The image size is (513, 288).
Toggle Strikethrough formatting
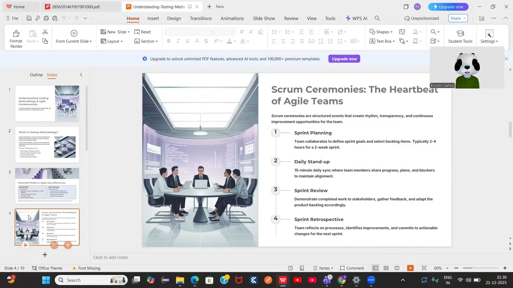pos(197,41)
